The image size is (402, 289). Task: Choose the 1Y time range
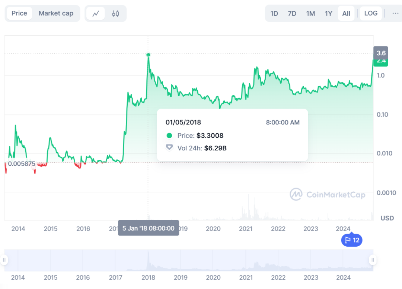pyautogui.click(x=328, y=14)
